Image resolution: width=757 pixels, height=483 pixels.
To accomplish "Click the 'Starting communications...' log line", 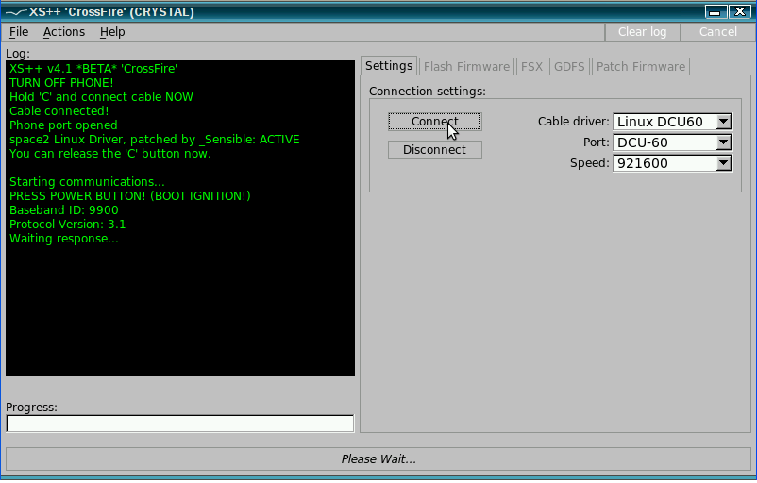I will pos(87,182).
